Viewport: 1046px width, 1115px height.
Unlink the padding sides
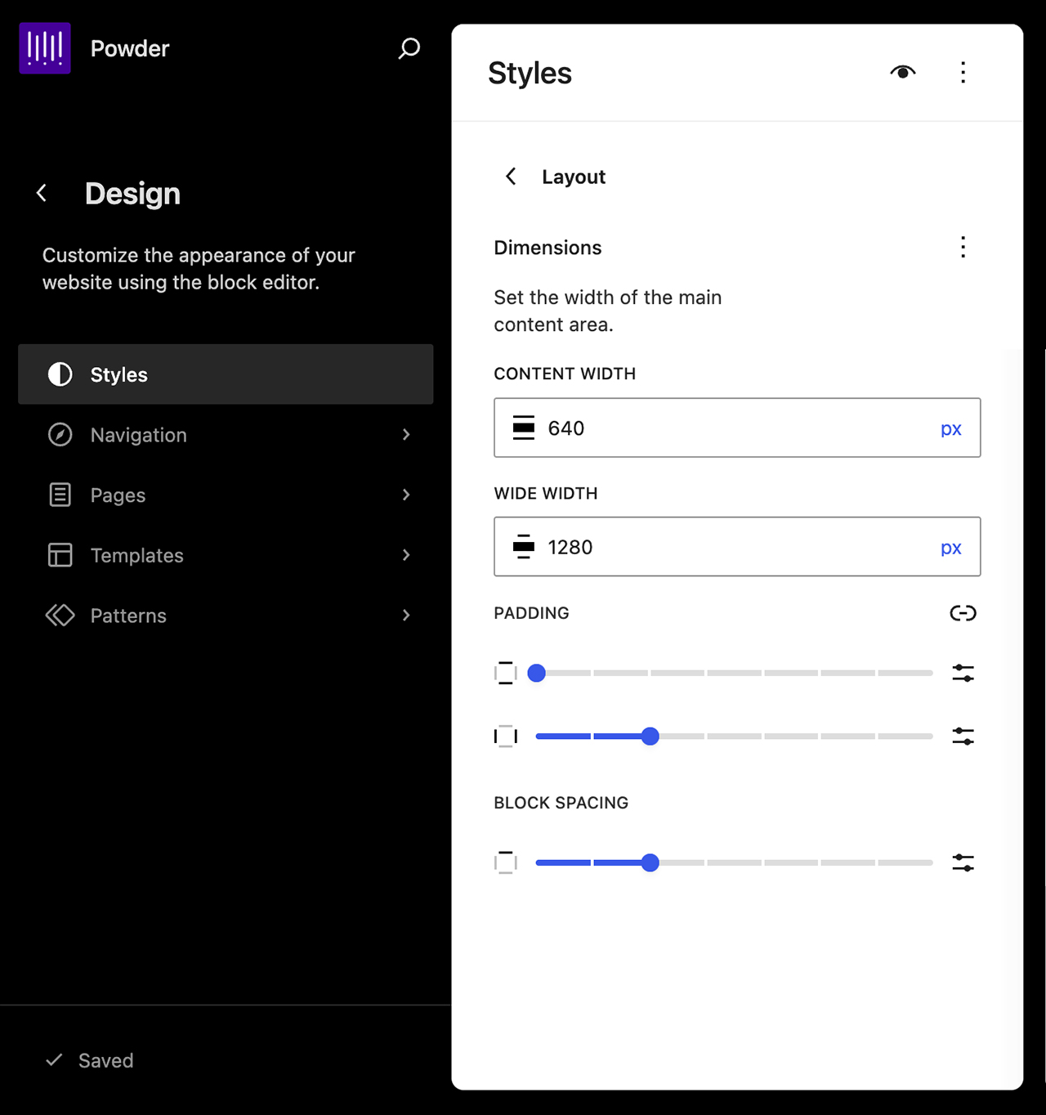pos(963,613)
